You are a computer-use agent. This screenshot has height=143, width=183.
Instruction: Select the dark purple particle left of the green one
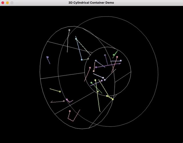coord(105,55)
